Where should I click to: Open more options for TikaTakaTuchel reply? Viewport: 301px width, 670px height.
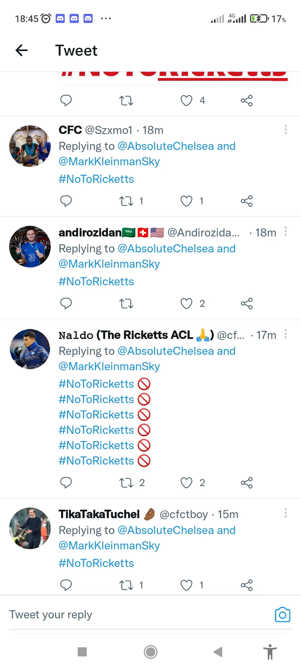pyautogui.click(x=286, y=513)
